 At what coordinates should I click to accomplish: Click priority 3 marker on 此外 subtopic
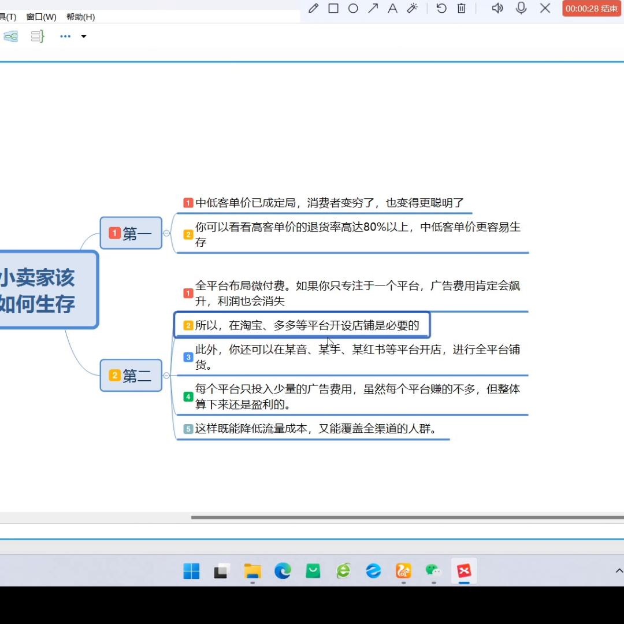pos(188,357)
